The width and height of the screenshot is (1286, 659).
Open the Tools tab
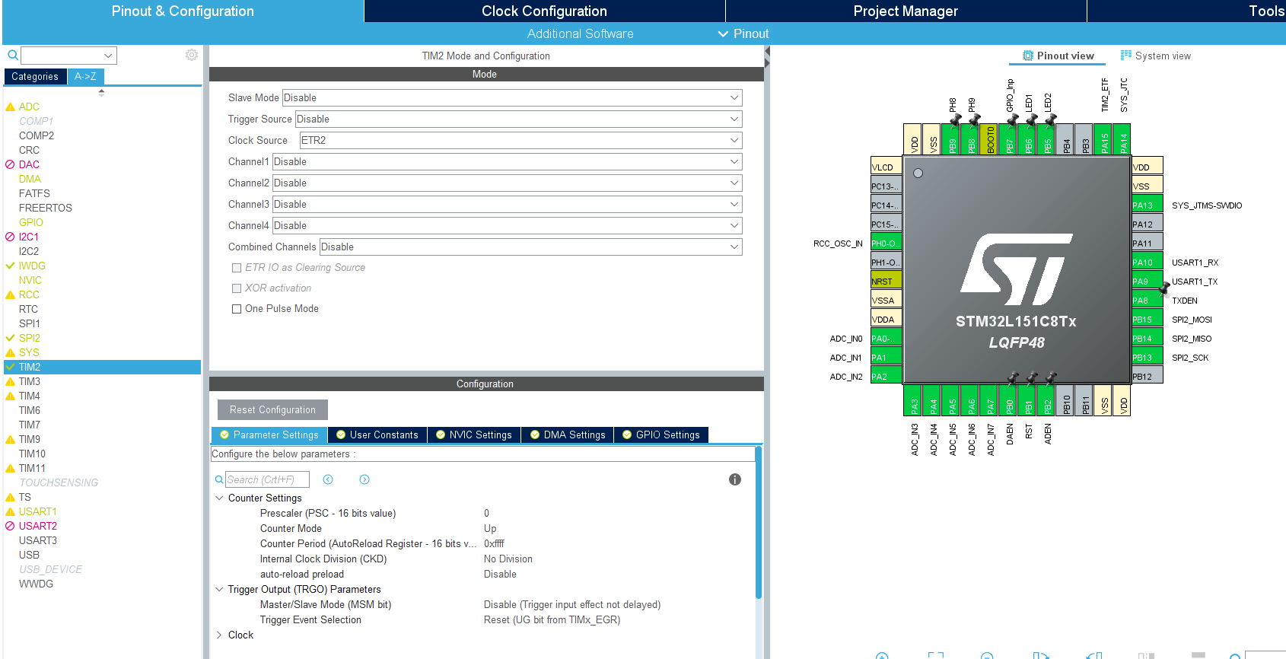pos(1266,11)
